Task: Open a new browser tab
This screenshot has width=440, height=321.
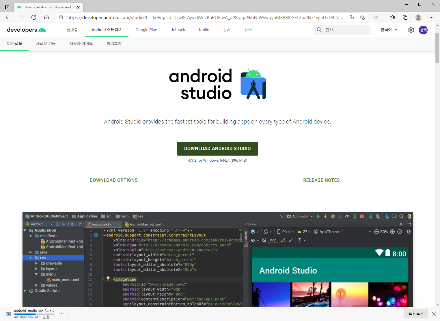Action: point(88,7)
